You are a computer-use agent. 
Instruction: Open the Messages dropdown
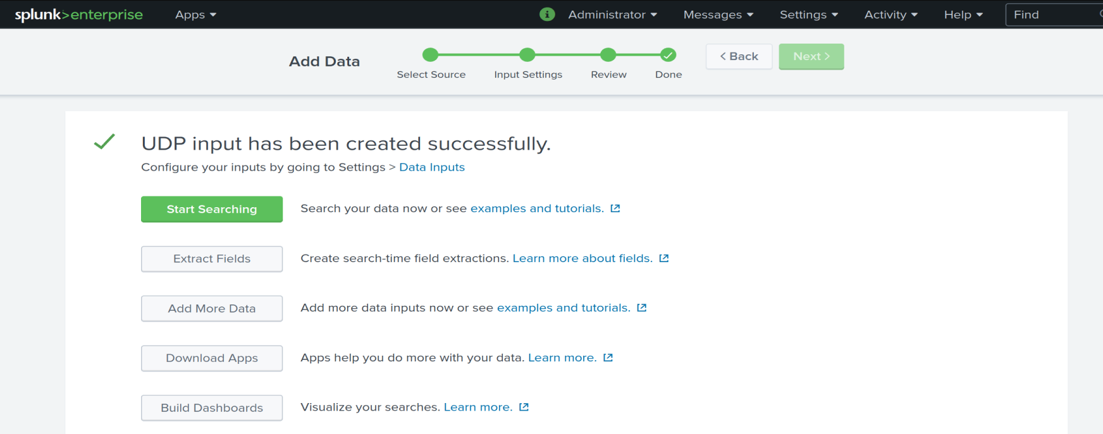(718, 15)
